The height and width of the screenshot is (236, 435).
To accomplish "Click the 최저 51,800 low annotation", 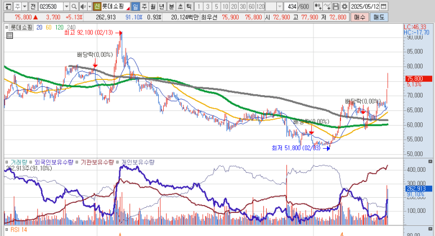I will pos(296,148).
